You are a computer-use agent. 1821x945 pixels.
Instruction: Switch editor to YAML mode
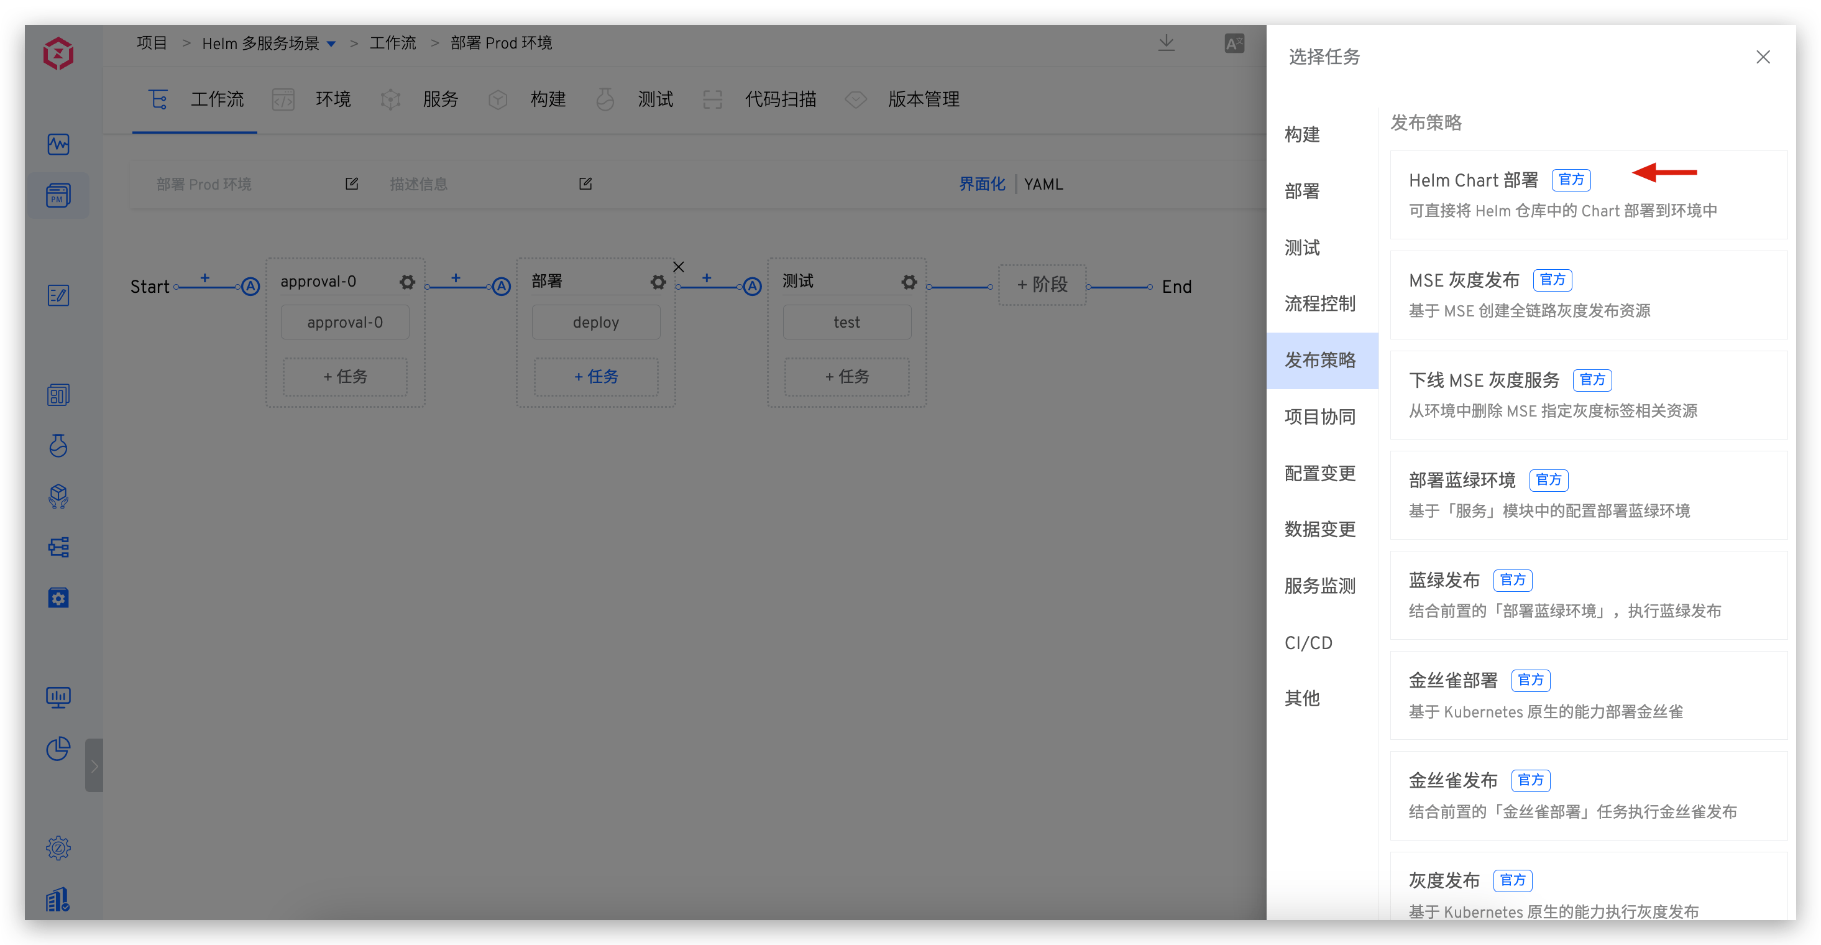[1043, 184]
